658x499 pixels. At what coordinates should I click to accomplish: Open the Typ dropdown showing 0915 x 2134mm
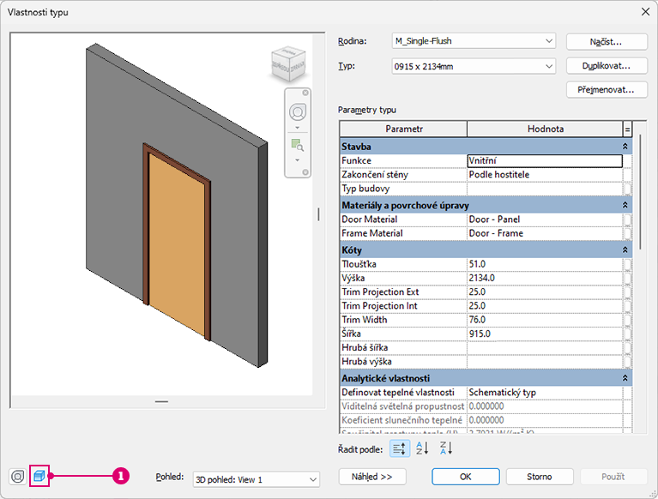474,66
